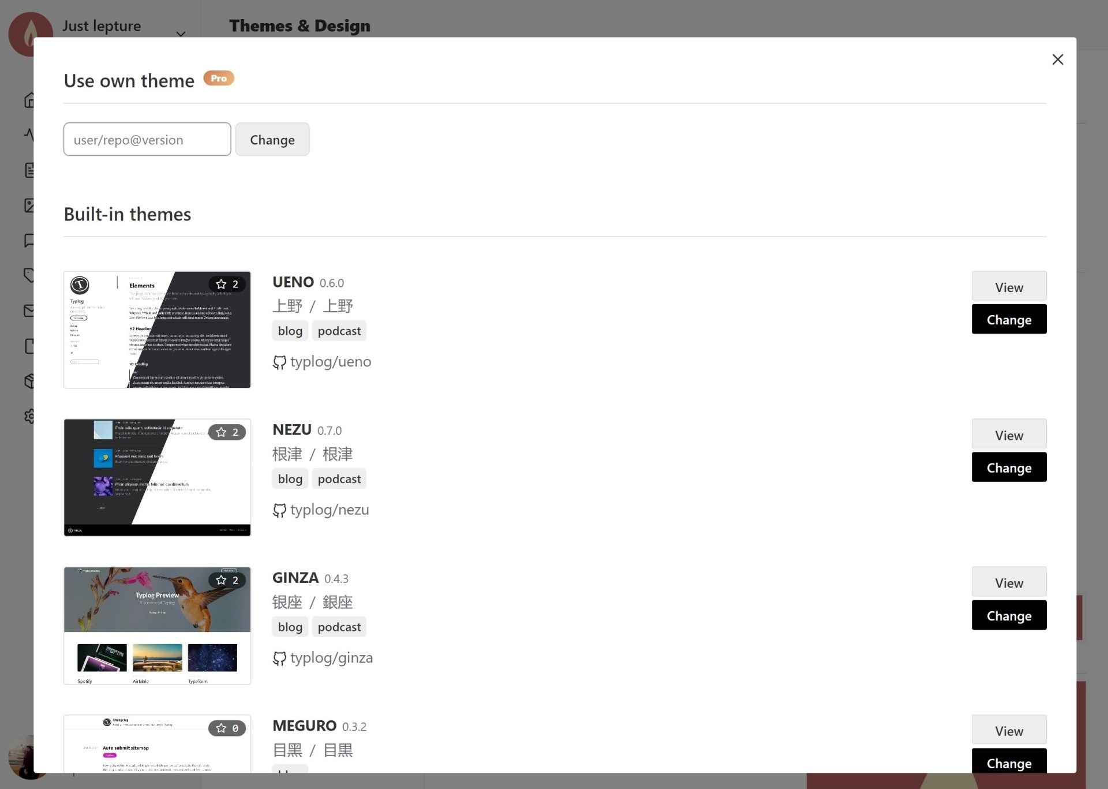Open the Home dashboard icon
Viewport: 1108px width, 789px height.
click(x=30, y=100)
